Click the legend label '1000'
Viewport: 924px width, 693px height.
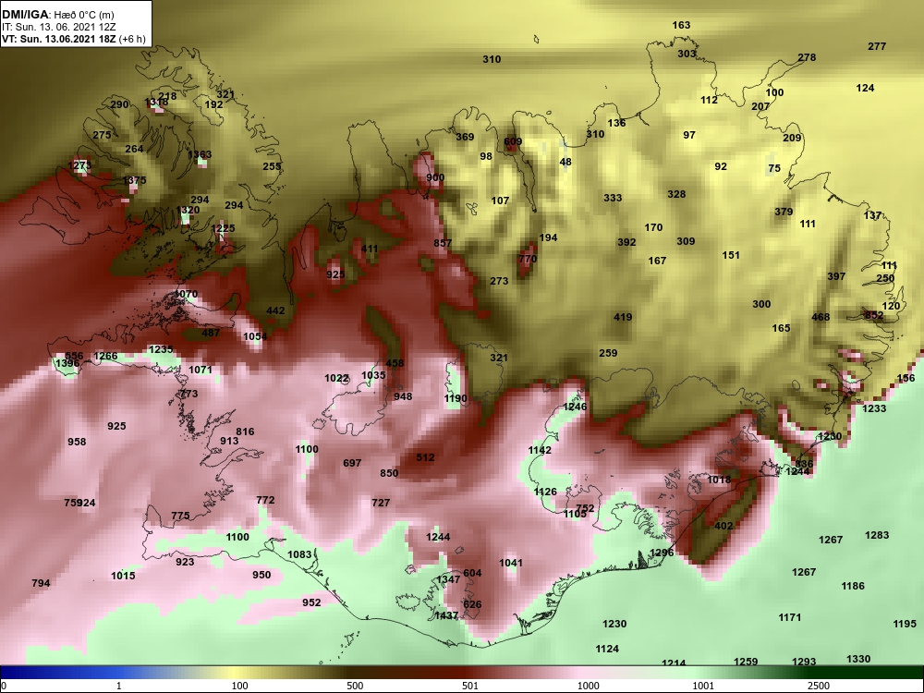(588, 686)
